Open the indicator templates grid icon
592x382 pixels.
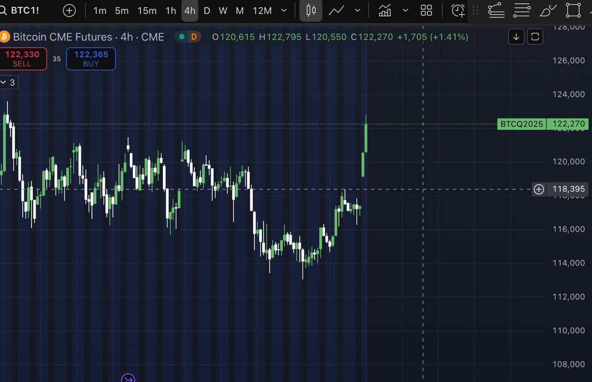[426, 10]
